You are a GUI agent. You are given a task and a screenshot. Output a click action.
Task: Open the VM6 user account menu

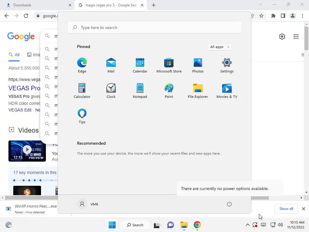[x=88, y=204]
